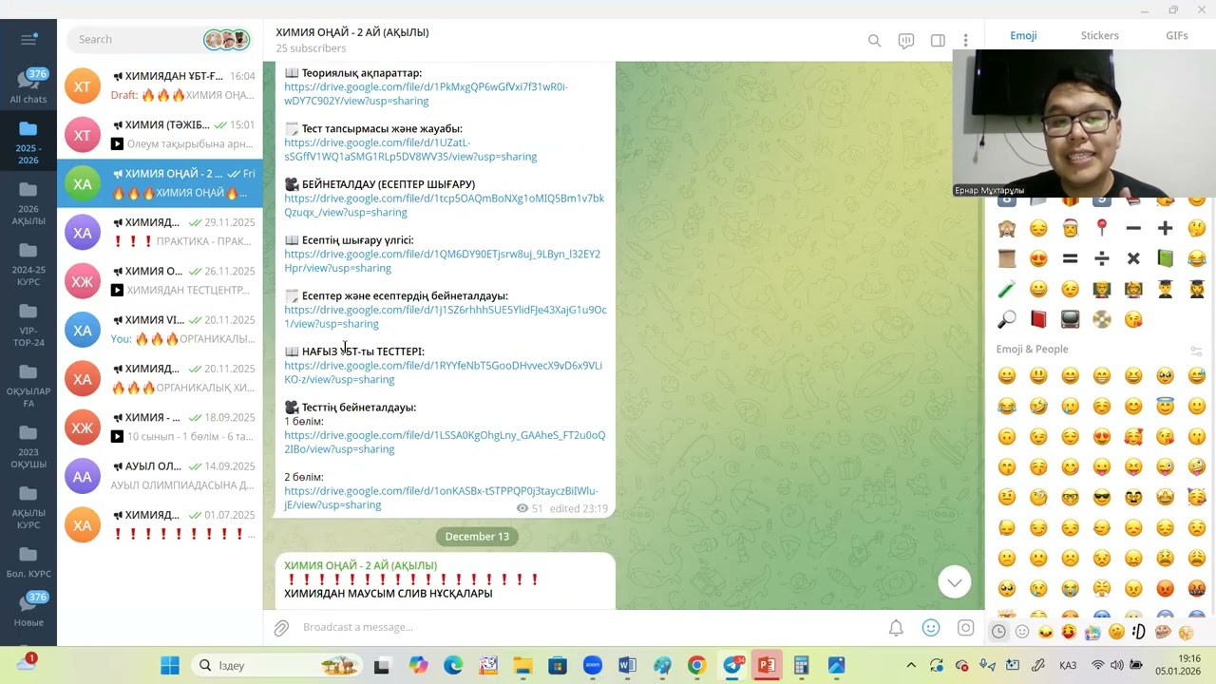
Task: Open the 2026 АҚЫЛЫ chat folder
Action: (28, 201)
